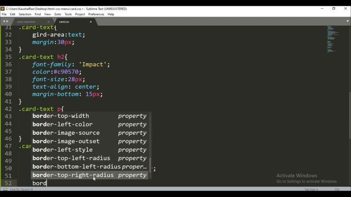Image resolution: width=351 pixels, height=197 pixels.
Task: Open the Goto menu
Action: (x=58, y=14)
